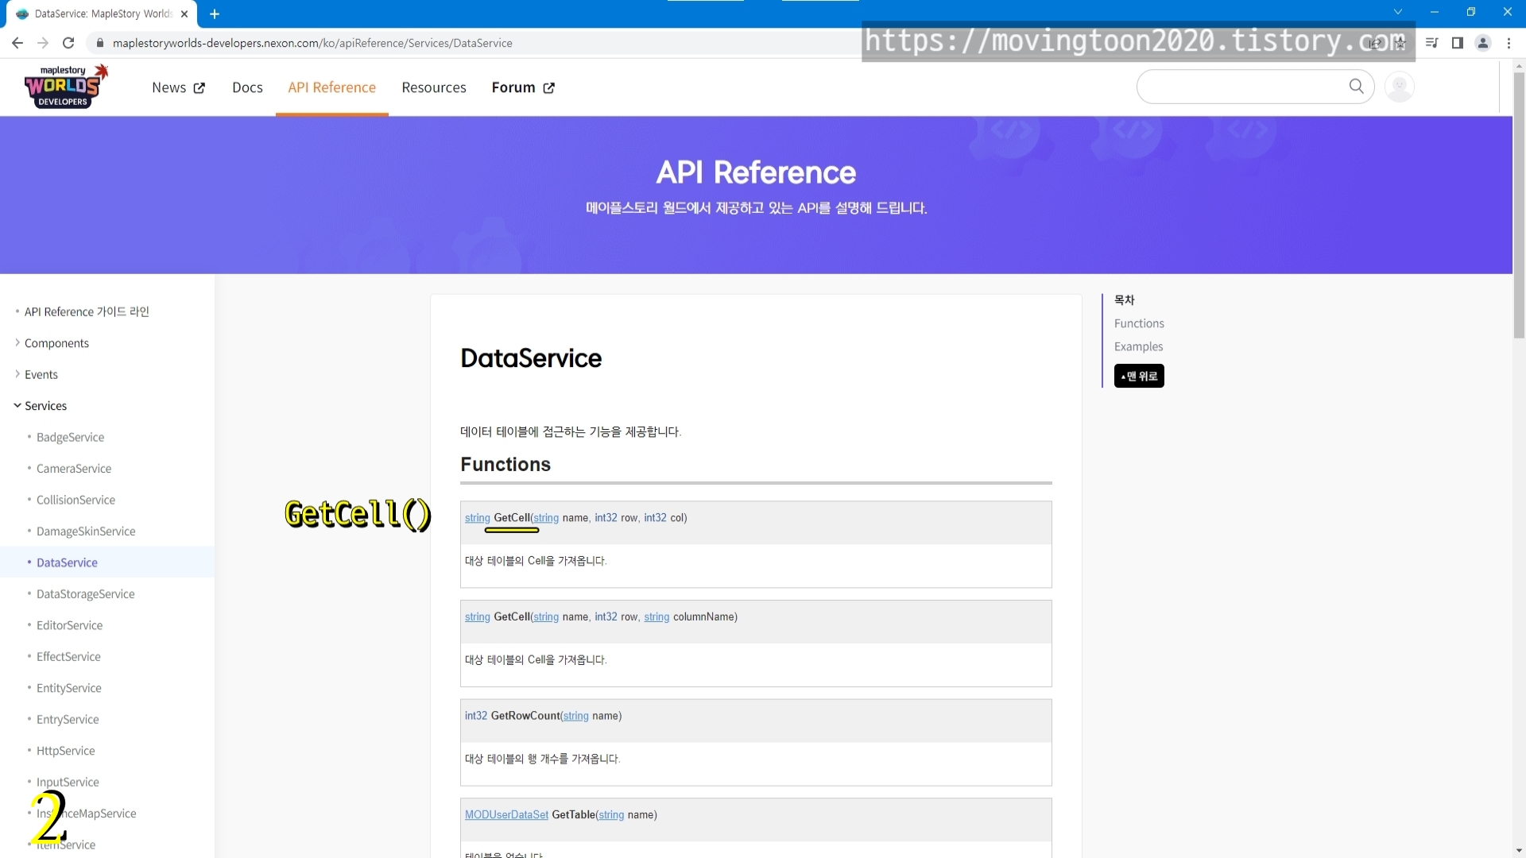Open the News menu link
The height and width of the screenshot is (858, 1526).
pyautogui.click(x=178, y=87)
